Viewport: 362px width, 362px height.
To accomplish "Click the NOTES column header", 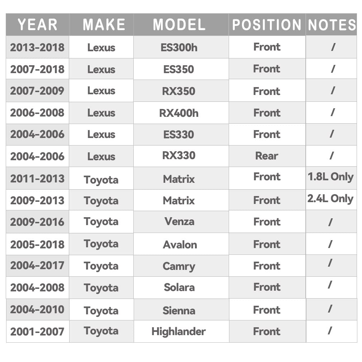I will pos(332,25).
